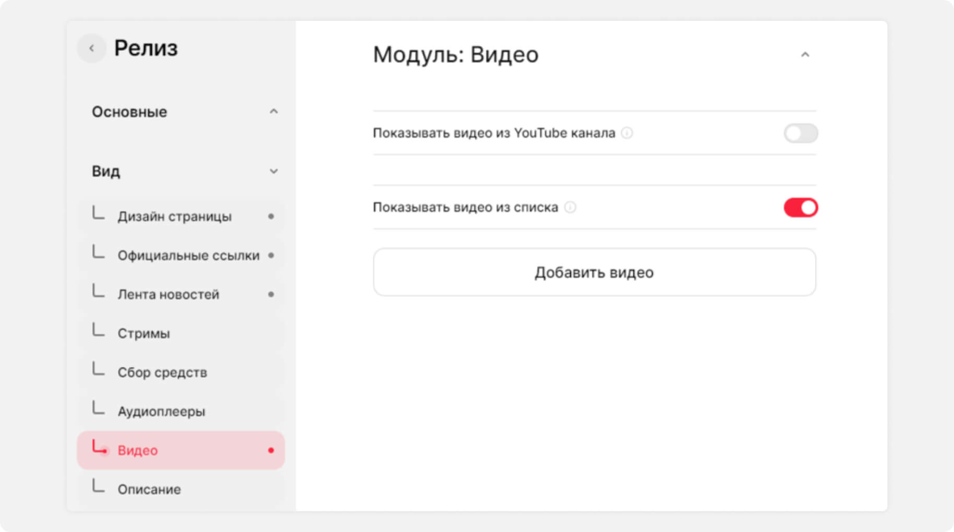The width and height of the screenshot is (954, 532).
Task: Click the dot indicator on Лента новостей
Action: [x=271, y=295]
